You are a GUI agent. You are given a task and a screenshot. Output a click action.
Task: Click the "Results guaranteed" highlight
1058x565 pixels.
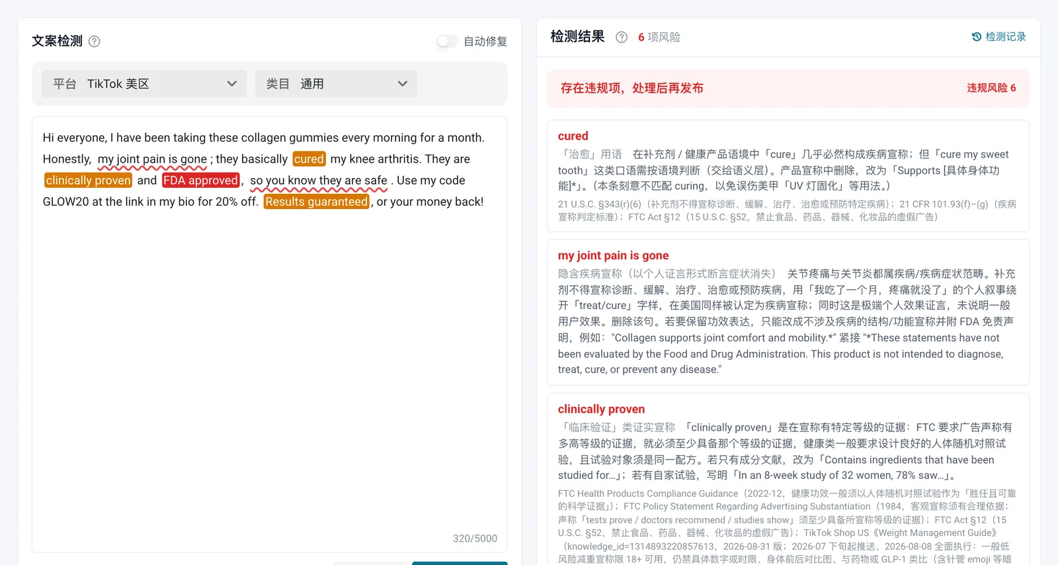317,202
